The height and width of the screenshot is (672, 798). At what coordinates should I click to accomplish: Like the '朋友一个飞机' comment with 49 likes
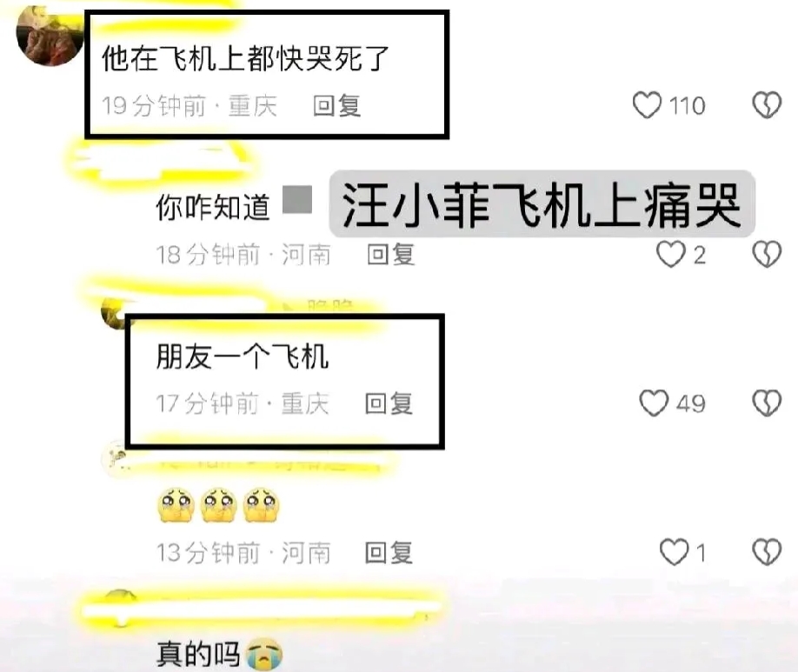click(x=654, y=403)
